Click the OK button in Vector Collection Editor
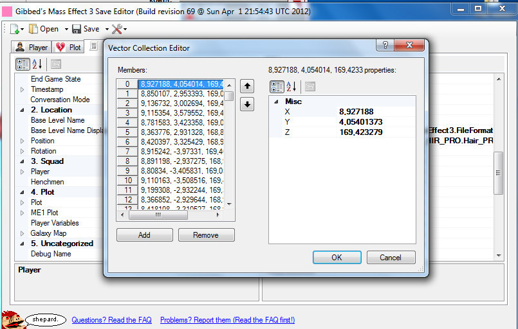Image resolution: width=518 pixels, height=329 pixels. tap(337, 257)
